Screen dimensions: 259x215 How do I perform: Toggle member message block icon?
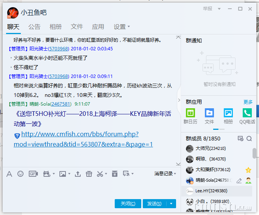(x=240, y=139)
